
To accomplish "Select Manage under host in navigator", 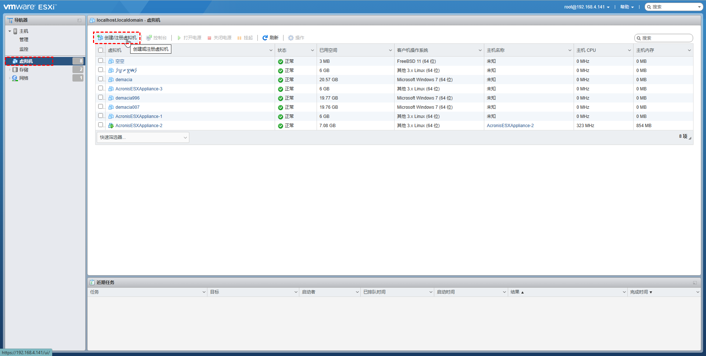I will click(x=24, y=40).
